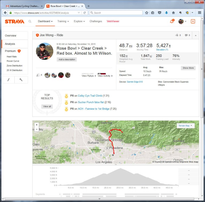Open the downloads arrow icon

[167, 13]
